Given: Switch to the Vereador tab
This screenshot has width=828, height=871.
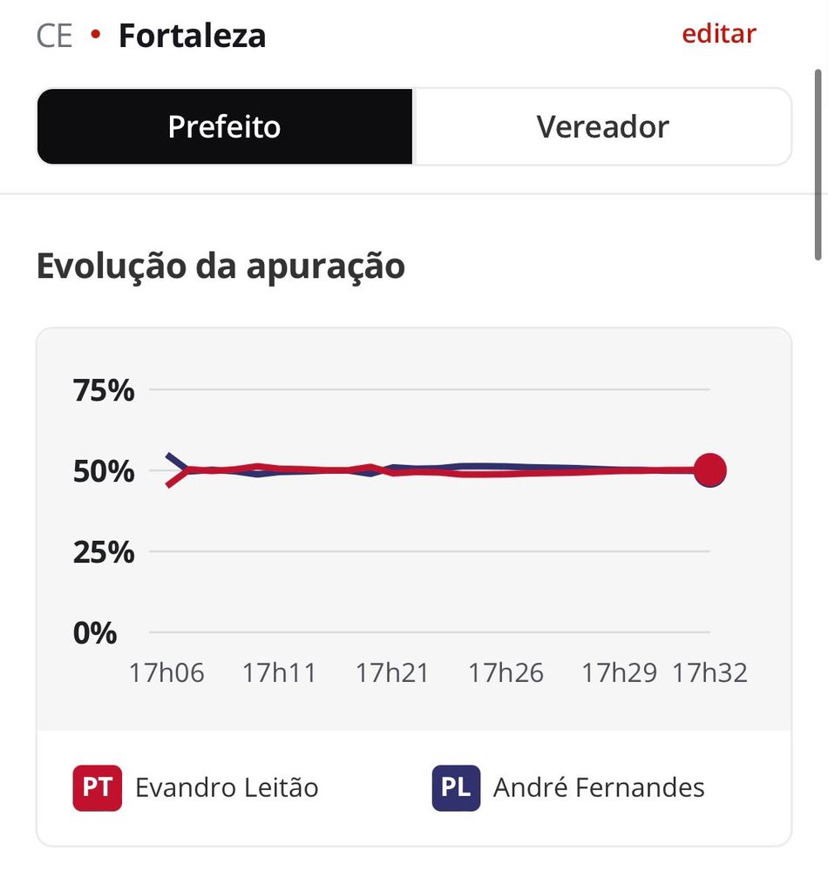Looking at the screenshot, I should (602, 127).
